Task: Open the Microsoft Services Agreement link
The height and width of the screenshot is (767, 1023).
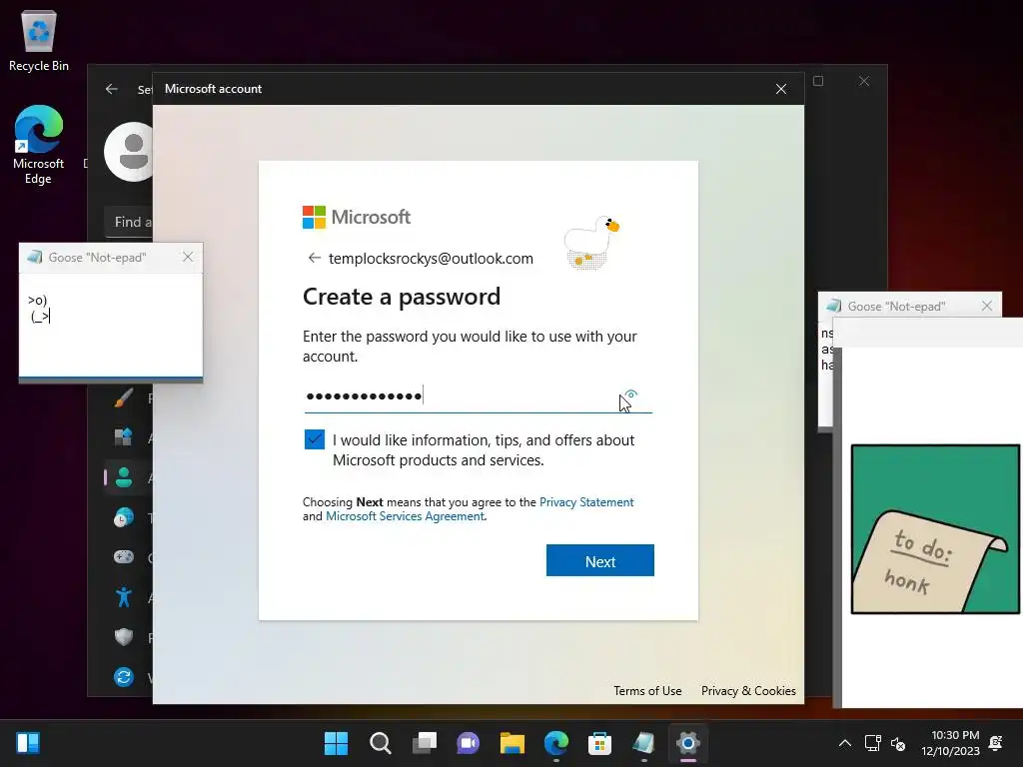Action: (406, 516)
